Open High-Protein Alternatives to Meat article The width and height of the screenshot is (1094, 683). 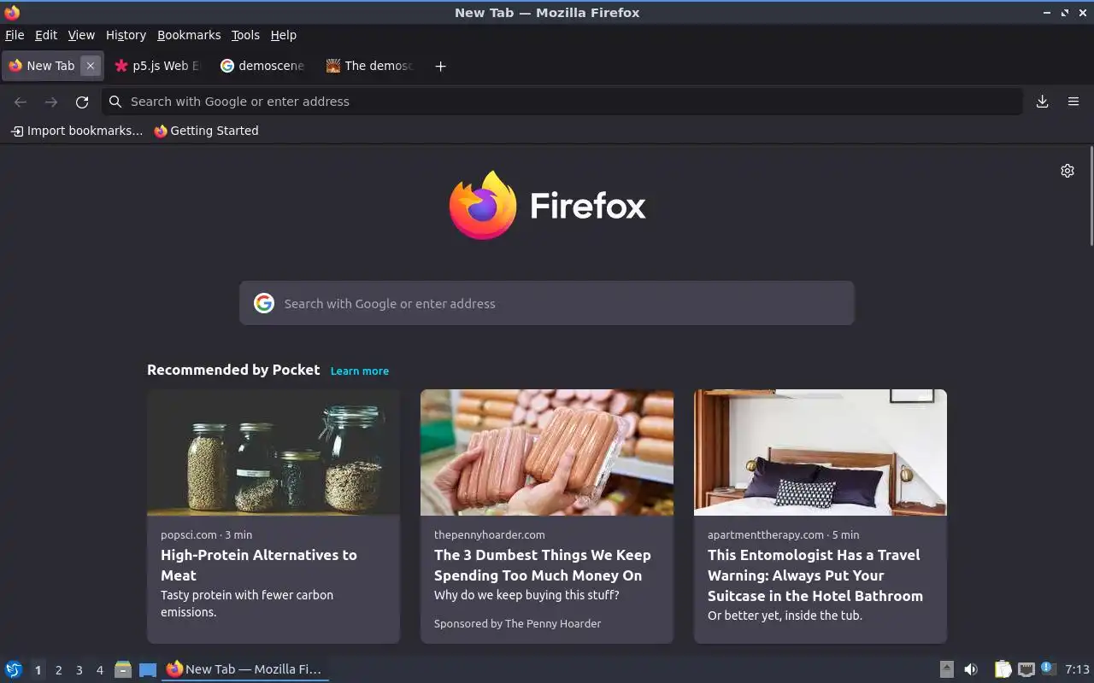coord(259,565)
